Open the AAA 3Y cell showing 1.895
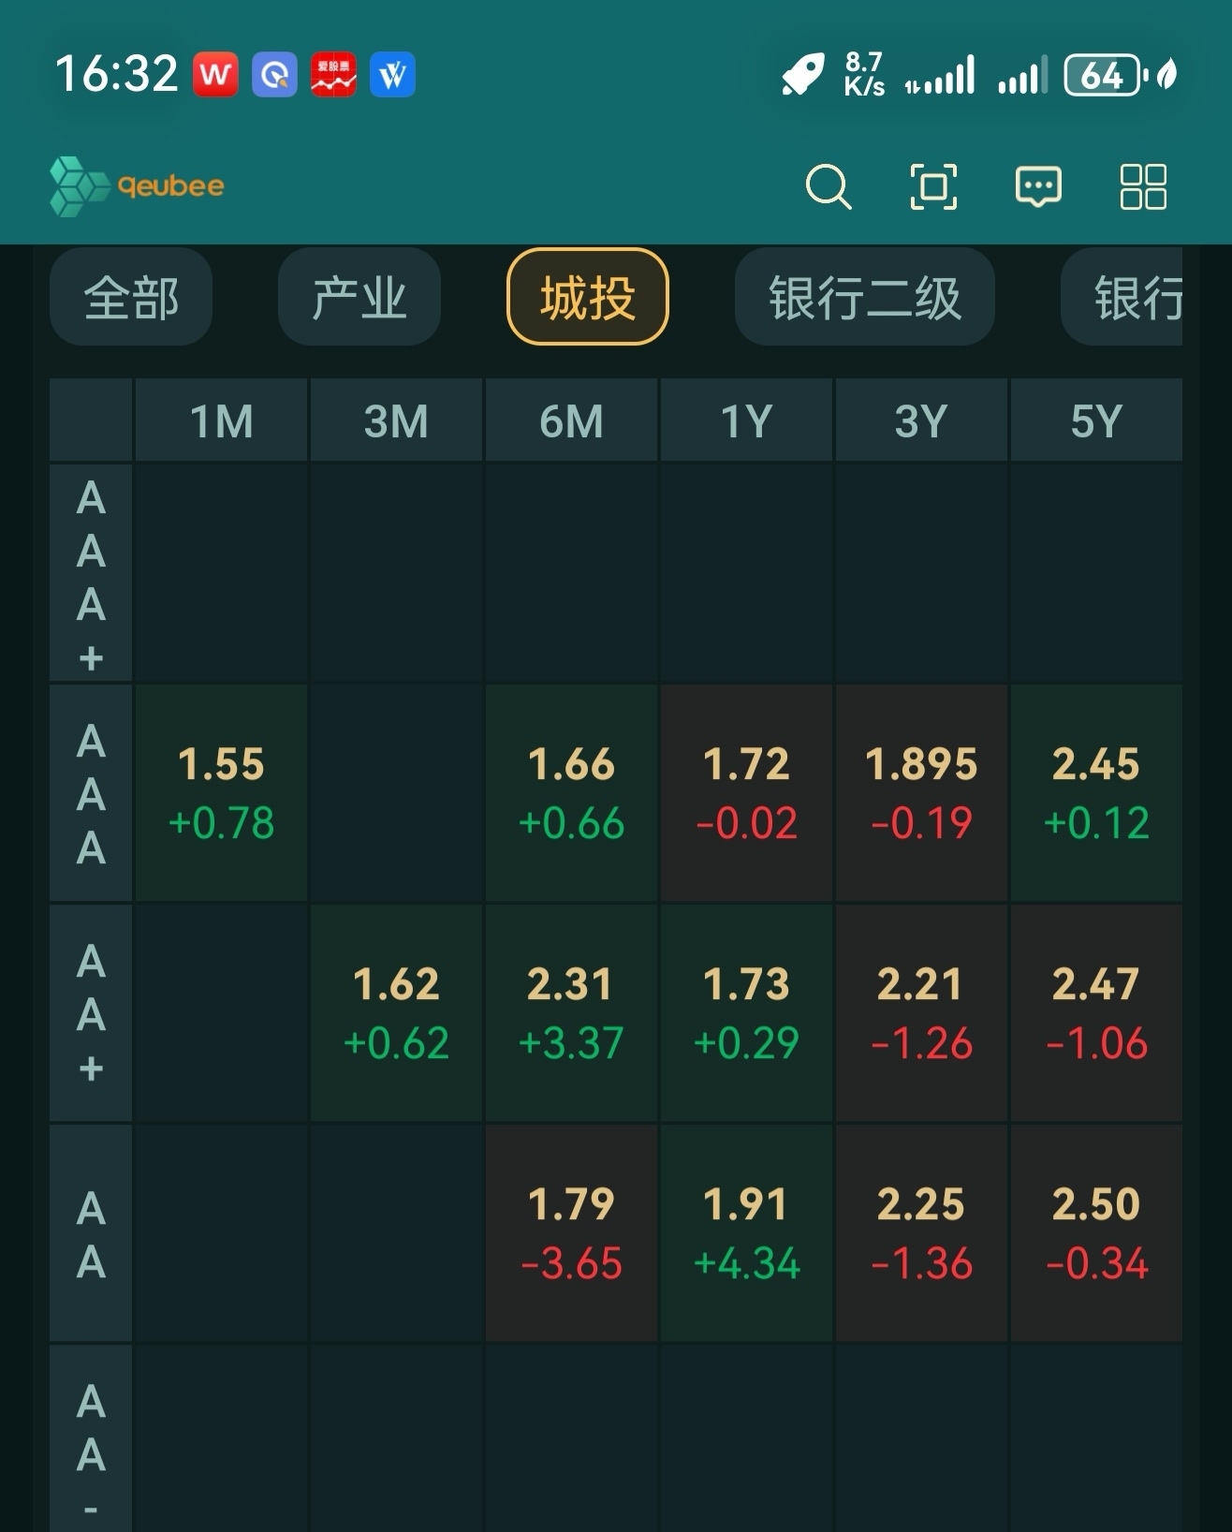The height and width of the screenshot is (1532, 1232). click(921, 793)
